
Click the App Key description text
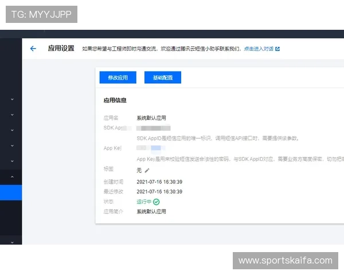[x=240, y=159]
